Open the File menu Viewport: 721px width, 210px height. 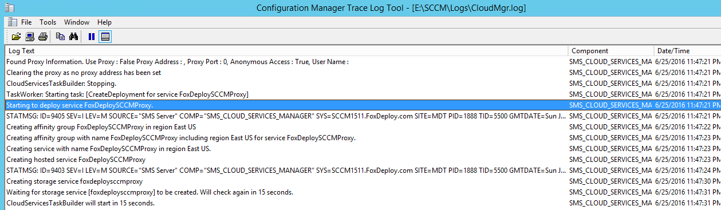[26, 22]
